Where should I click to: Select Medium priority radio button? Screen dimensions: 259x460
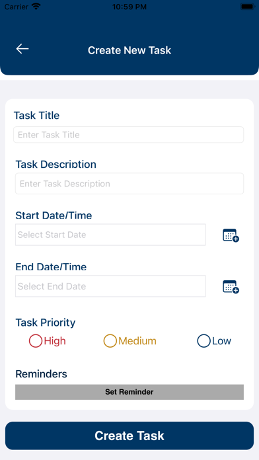pyautogui.click(x=110, y=341)
